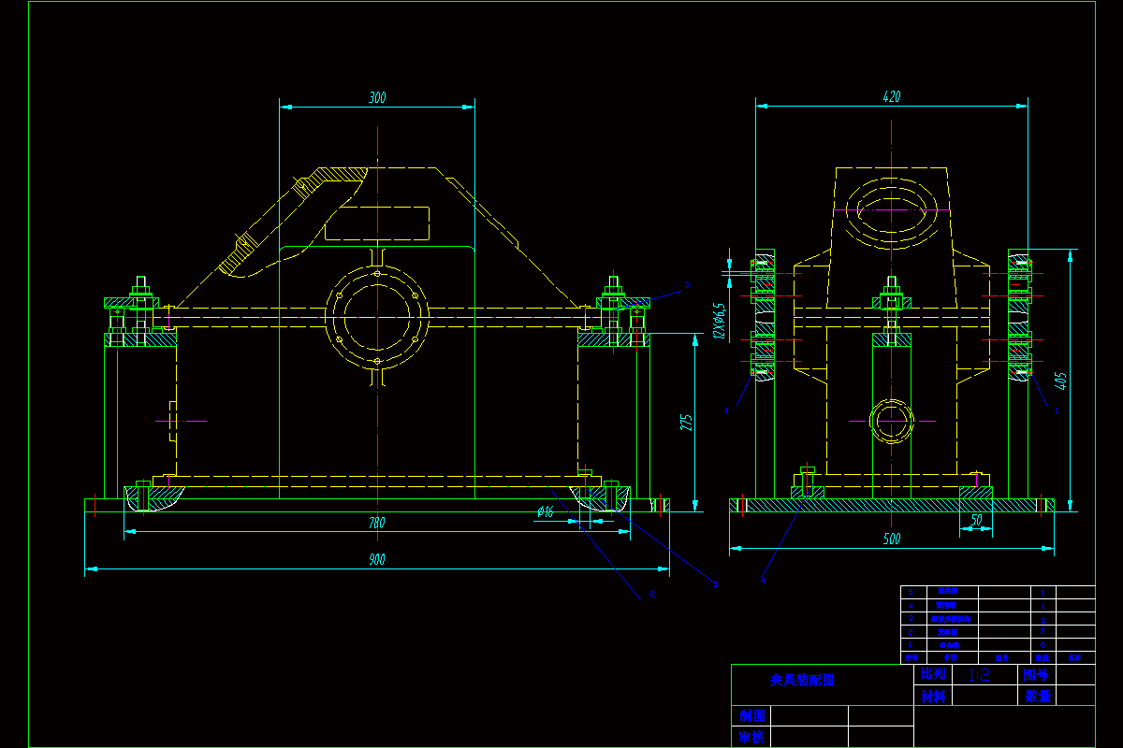
Task: Click the empty cell next to '审核'
Action: tap(810, 737)
